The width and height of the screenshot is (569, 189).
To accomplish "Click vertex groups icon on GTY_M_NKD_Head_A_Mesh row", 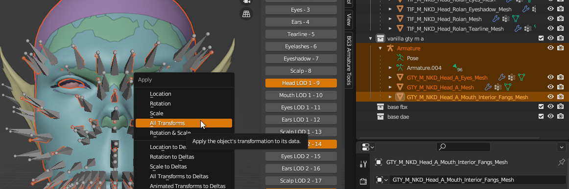I will click(x=498, y=87).
